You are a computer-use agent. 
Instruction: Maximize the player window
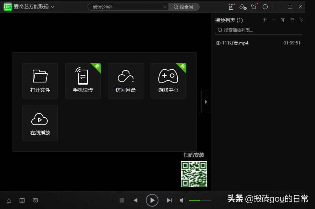coord(290,7)
